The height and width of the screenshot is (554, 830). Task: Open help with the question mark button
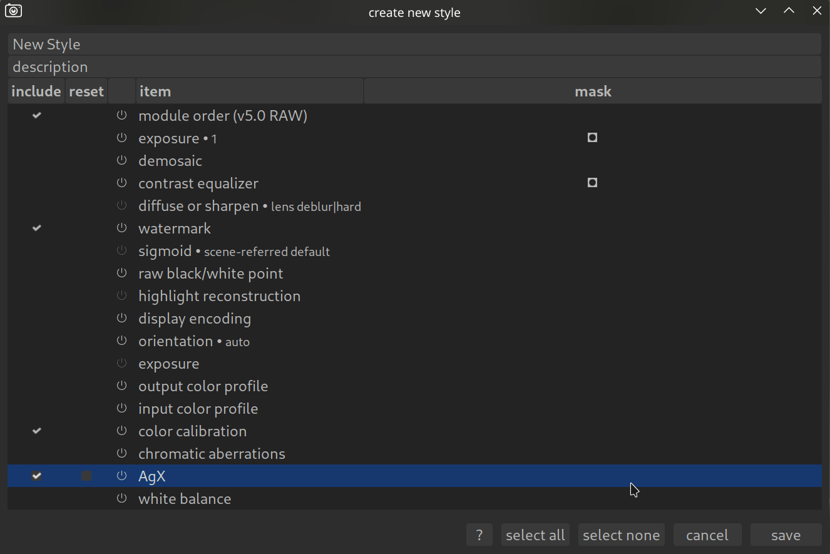tap(479, 535)
